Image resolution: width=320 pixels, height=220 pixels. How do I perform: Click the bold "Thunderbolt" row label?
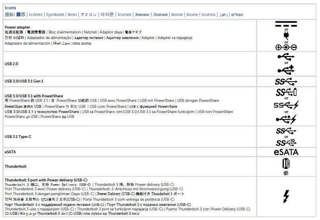coord(16,167)
